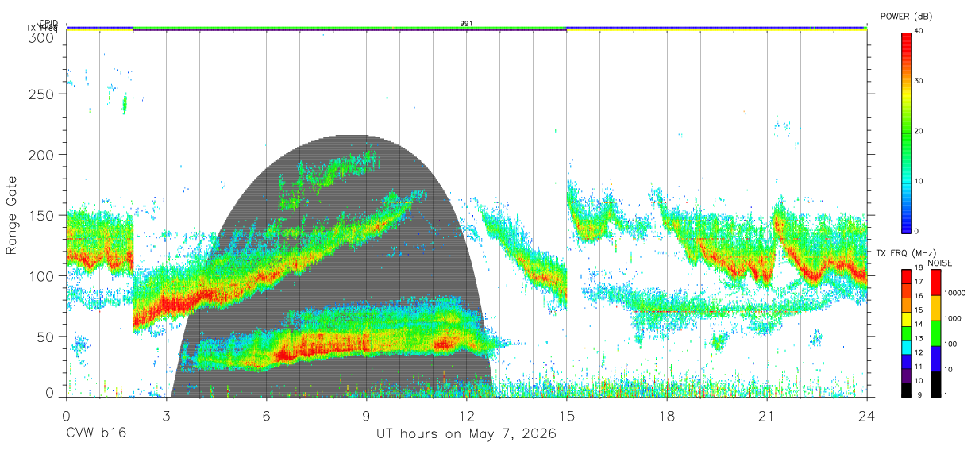Click the 13 label on TX FRQ scale
This screenshot has width=975, height=450.
point(919,338)
